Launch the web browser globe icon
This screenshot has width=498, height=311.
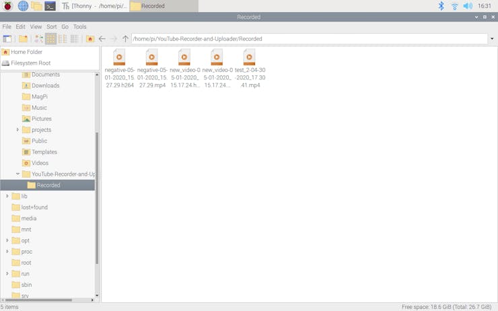tap(23, 5)
